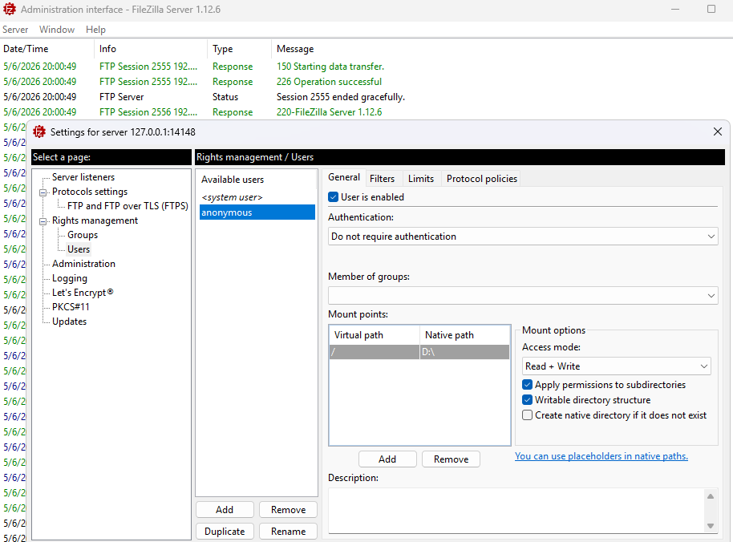The height and width of the screenshot is (542, 733).
Task: Open the PKCS#11 page
Action: [x=71, y=307]
